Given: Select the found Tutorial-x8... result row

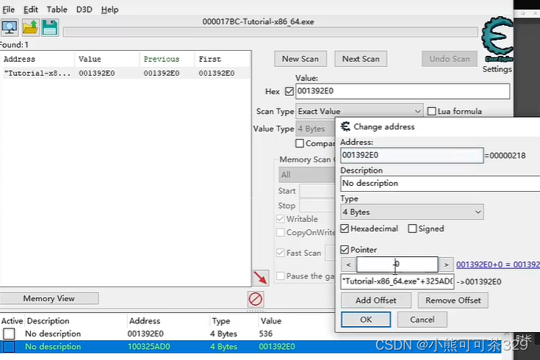Looking at the screenshot, I should point(126,73).
